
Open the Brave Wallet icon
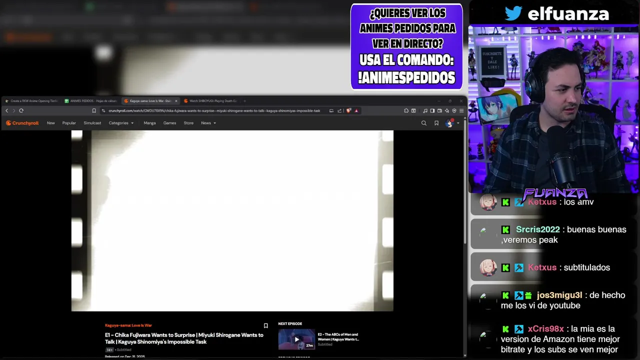(x=439, y=110)
